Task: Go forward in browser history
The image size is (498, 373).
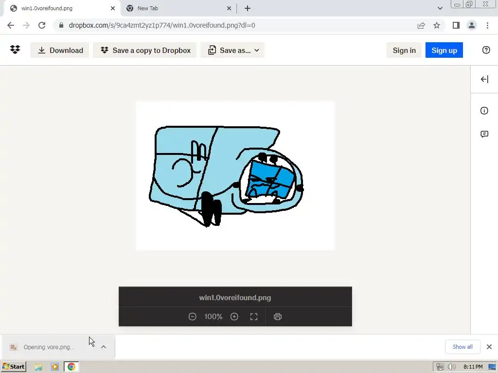Action: point(26,25)
